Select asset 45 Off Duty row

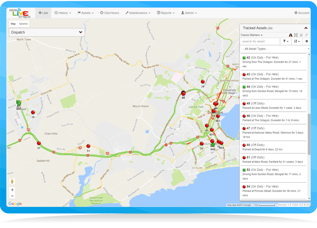coord(273,105)
